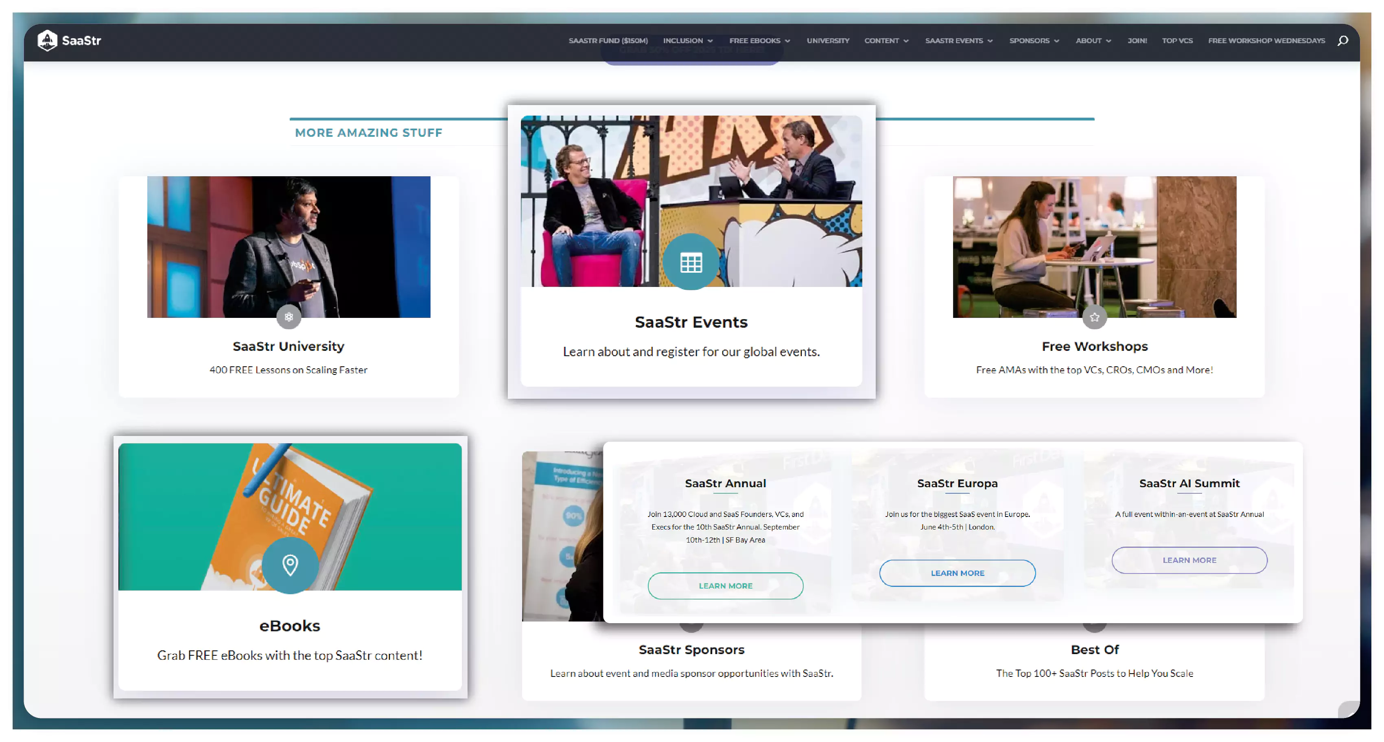Click the SaaStr Annual heading
The width and height of the screenshot is (1384, 742).
click(x=725, y=483)
